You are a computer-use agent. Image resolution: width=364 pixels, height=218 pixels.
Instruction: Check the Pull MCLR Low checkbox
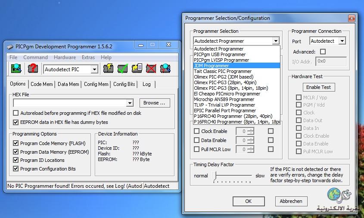coord(196,149)
